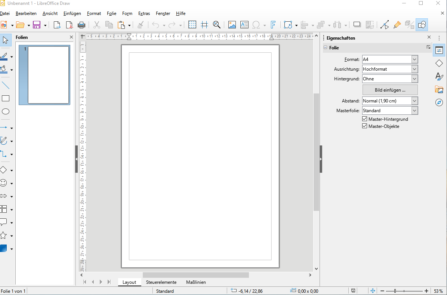Image resolution: width=447 pixels, height=295 pixels.
Task: Open the Ansicht menu
Action: click(50, 13)
